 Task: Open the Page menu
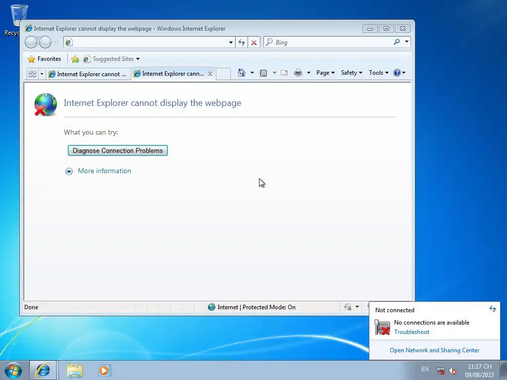click(x=325, y=73)
